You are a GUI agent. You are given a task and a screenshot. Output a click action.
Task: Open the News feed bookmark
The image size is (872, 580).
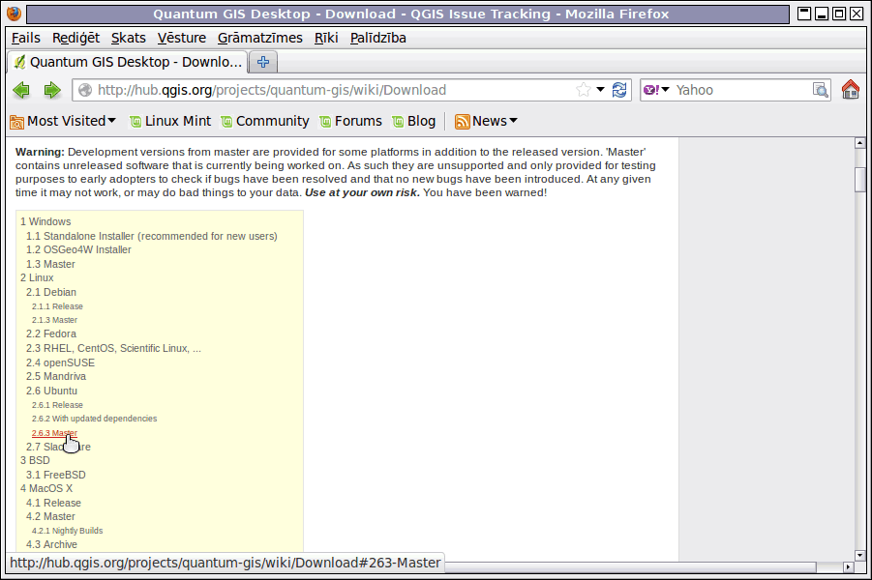click(486, 121)
